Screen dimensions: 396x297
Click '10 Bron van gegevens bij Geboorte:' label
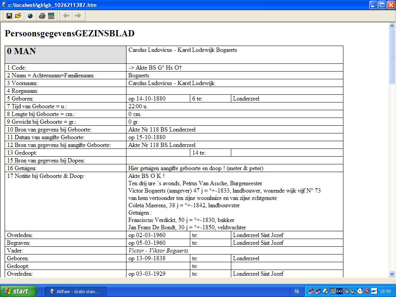coord(49,130)
